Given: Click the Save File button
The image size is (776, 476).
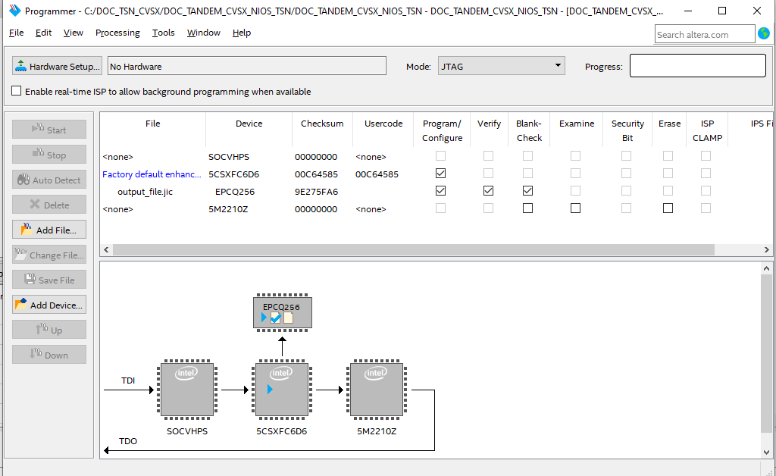Looking at the screenshot, I should 49,280.
